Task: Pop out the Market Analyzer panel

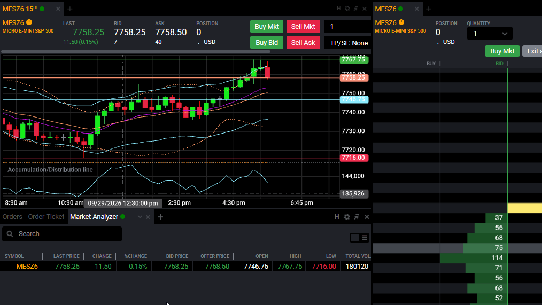Action: (x=357, y=216)
